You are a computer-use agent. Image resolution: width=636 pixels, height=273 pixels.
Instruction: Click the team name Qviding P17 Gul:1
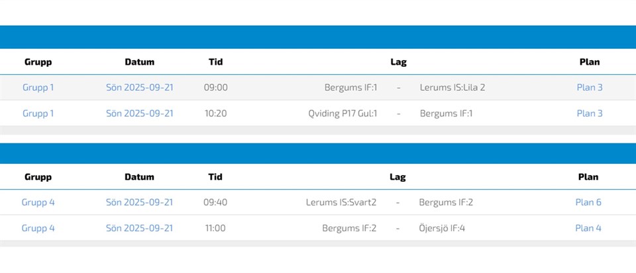pos(343,113)
